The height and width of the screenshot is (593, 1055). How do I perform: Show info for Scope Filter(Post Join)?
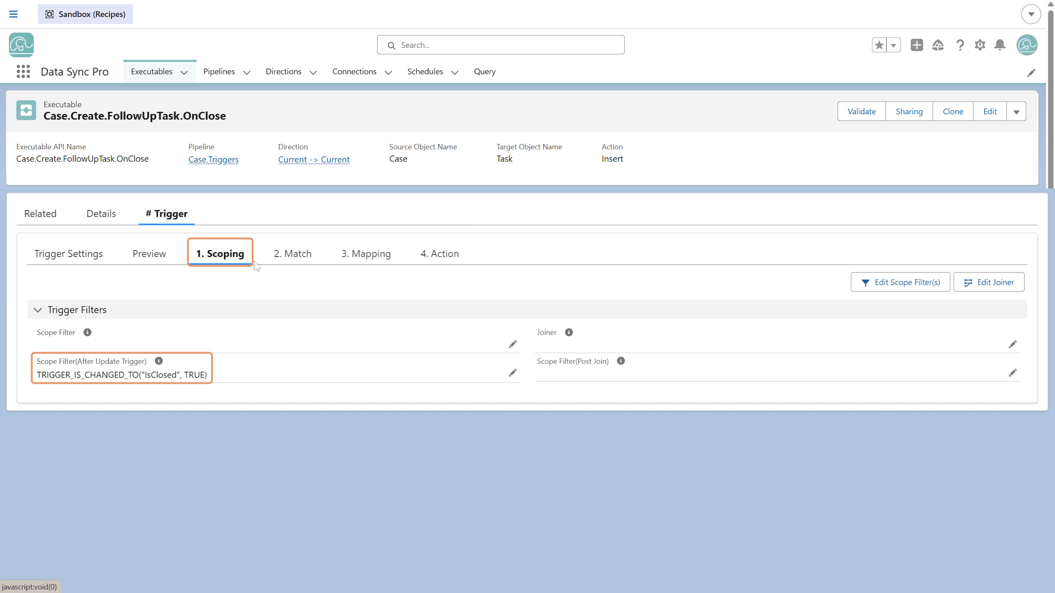pos(620,361)
